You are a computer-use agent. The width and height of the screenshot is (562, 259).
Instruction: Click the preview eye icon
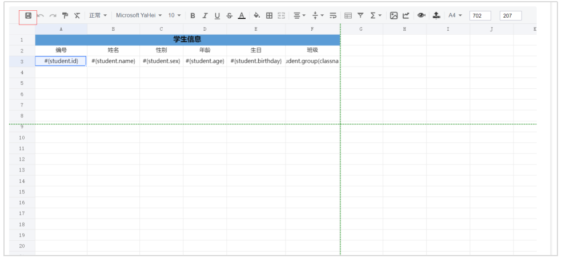[421, 15]
